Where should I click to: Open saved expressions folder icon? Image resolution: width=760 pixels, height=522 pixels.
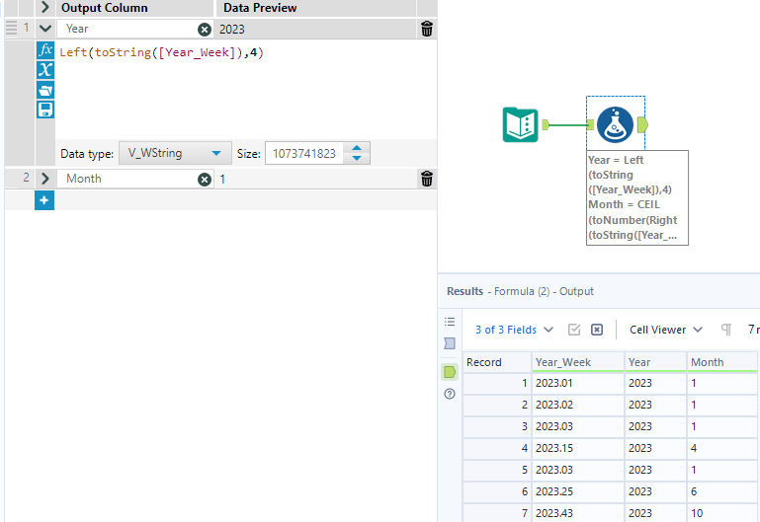tap(45, 90)
